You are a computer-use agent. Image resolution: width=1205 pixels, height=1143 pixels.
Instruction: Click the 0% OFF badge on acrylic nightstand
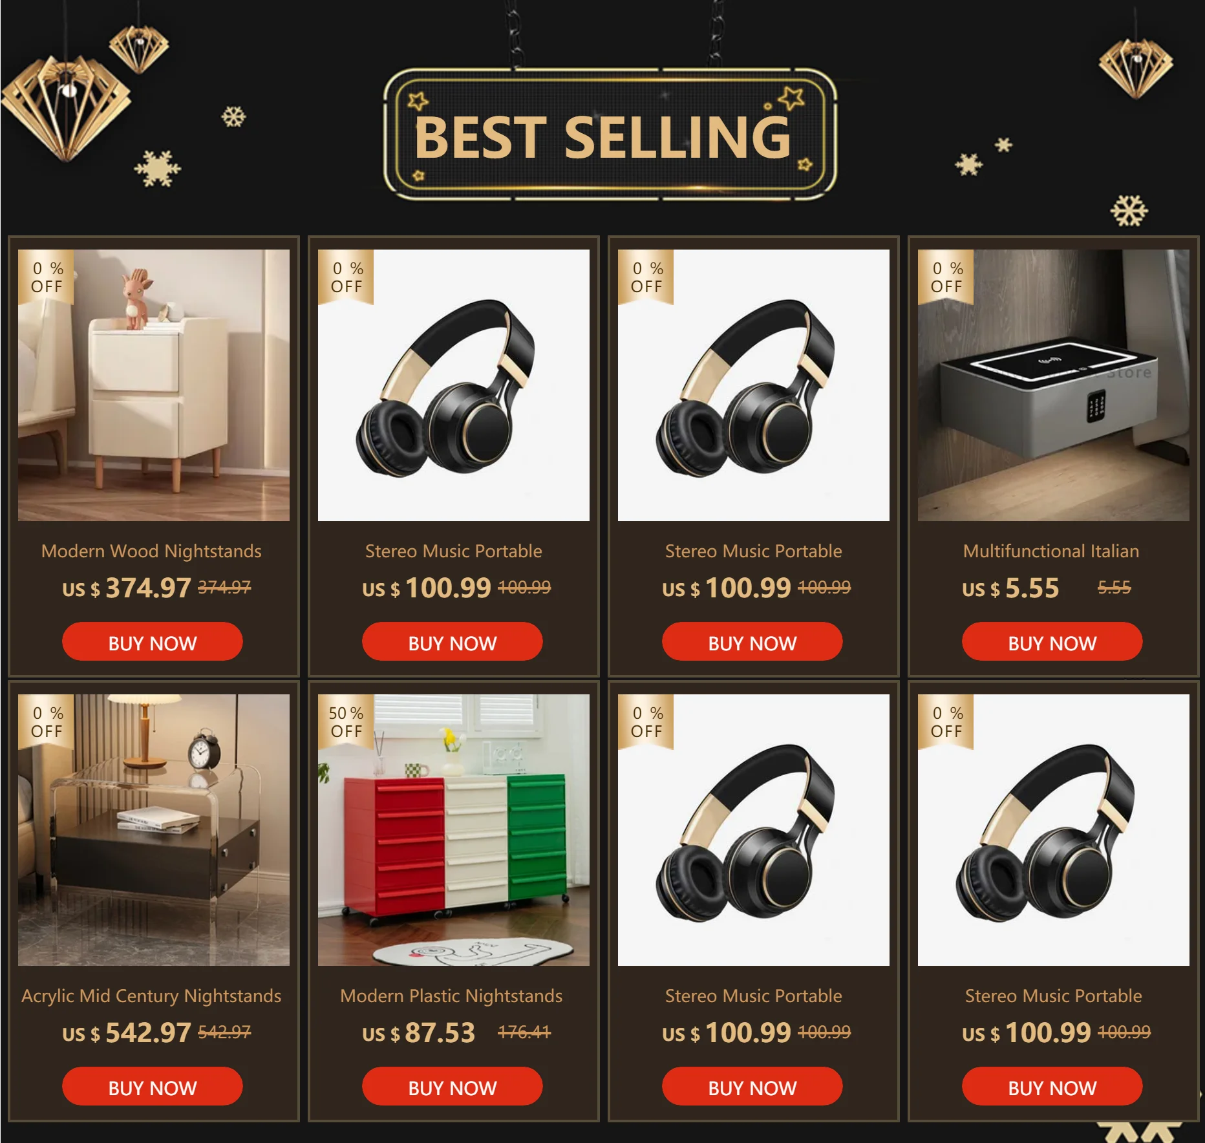pos(47,722)
